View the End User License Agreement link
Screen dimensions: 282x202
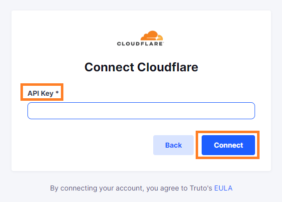coord(223,188)
